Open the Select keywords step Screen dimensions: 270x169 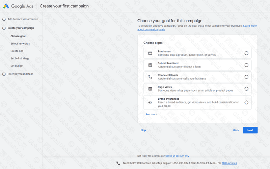click(x=20, y=44)
